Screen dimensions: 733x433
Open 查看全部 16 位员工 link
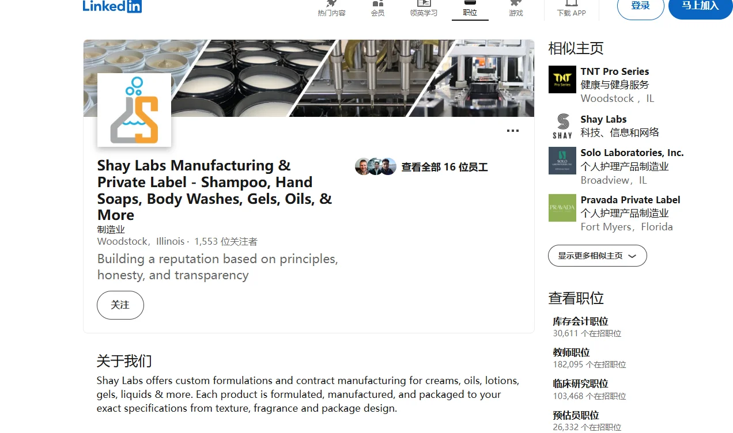[445, 167]
